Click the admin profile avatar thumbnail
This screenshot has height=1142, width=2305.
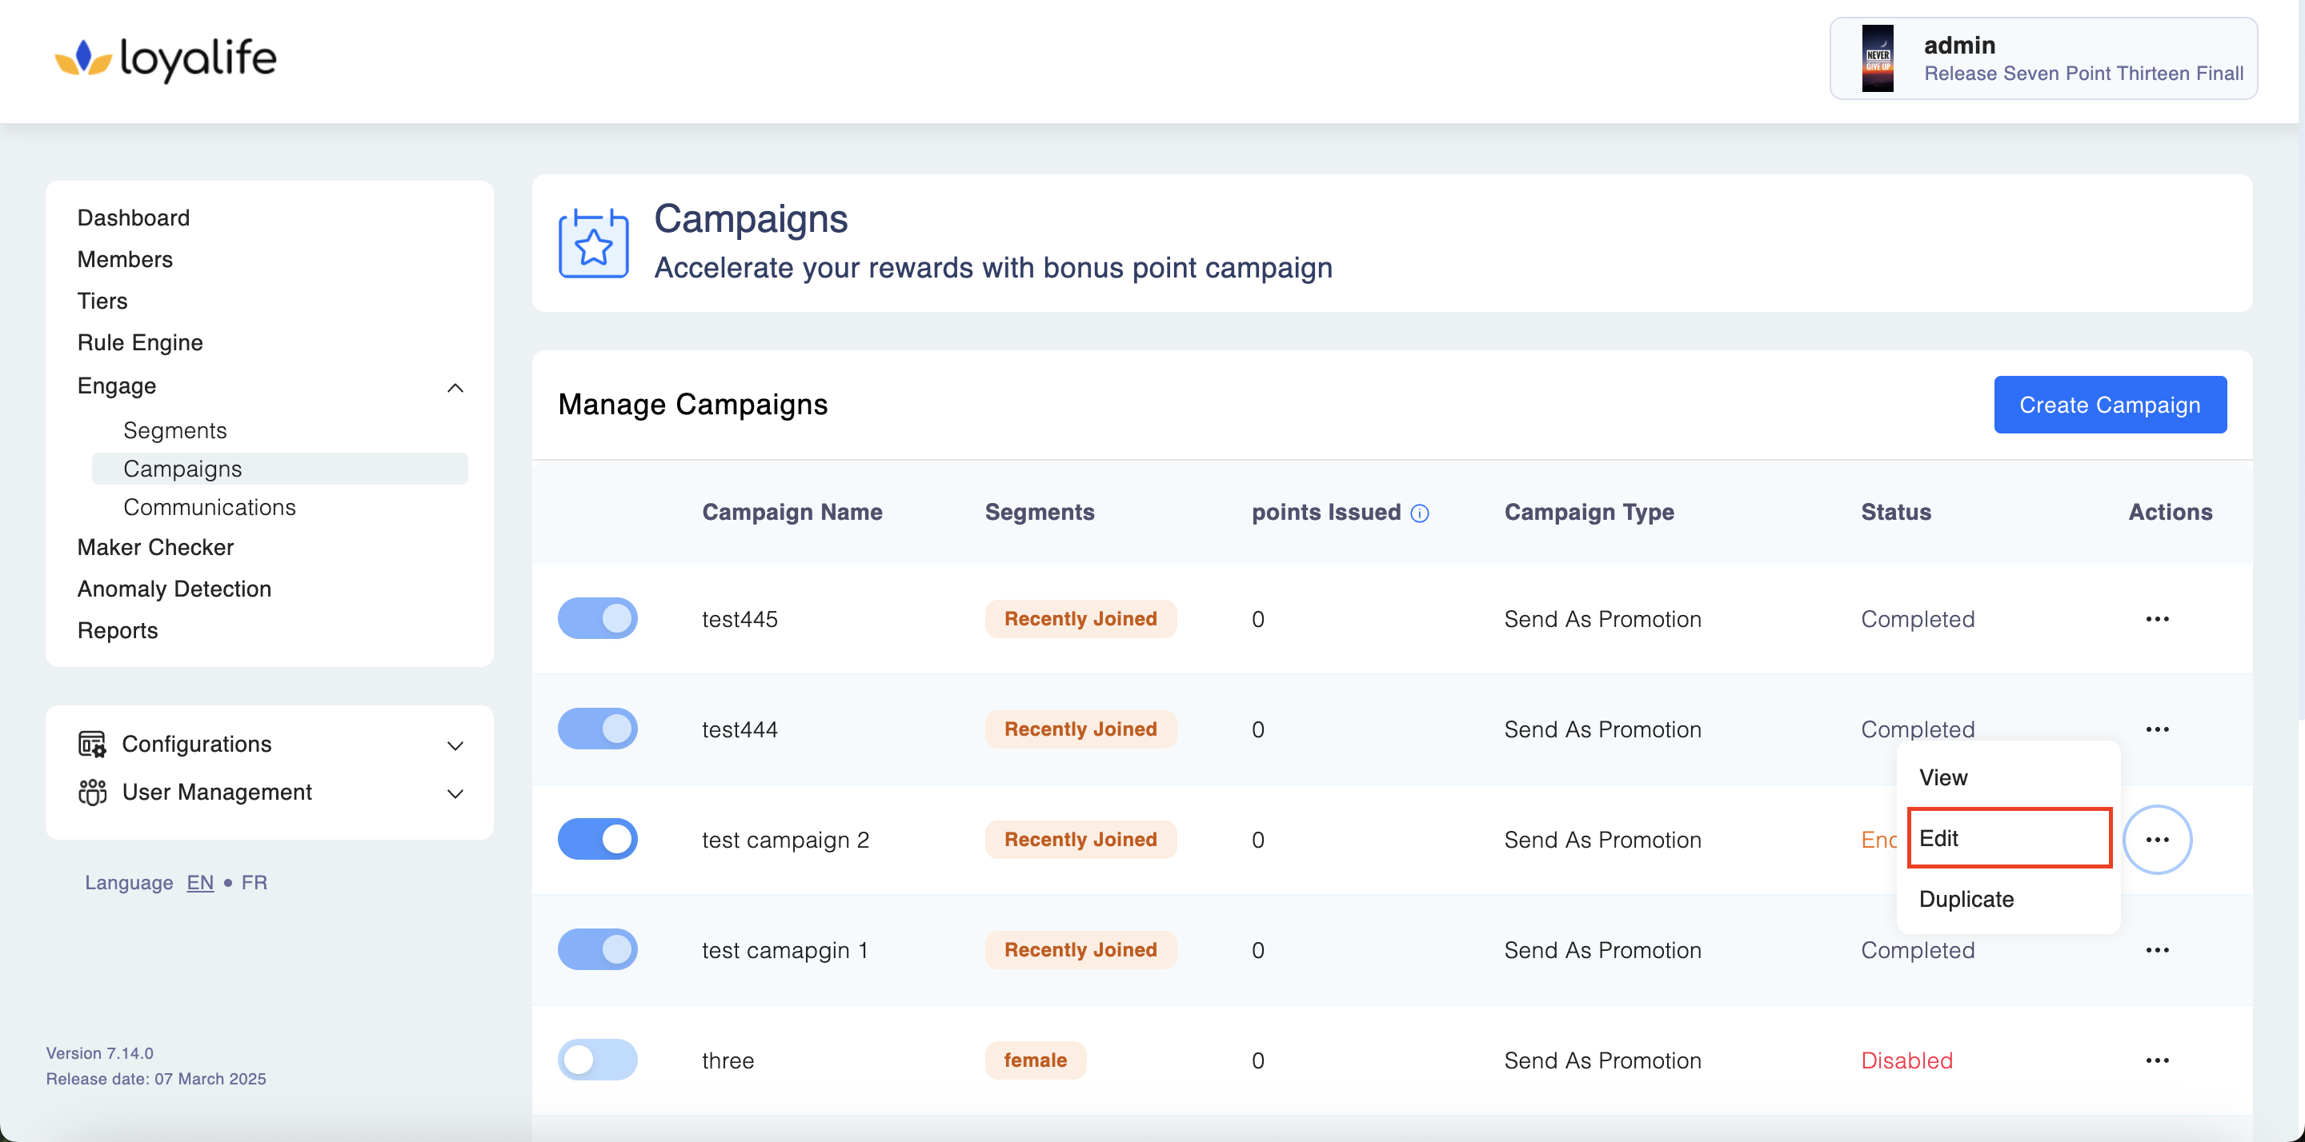pos(1876,59)
